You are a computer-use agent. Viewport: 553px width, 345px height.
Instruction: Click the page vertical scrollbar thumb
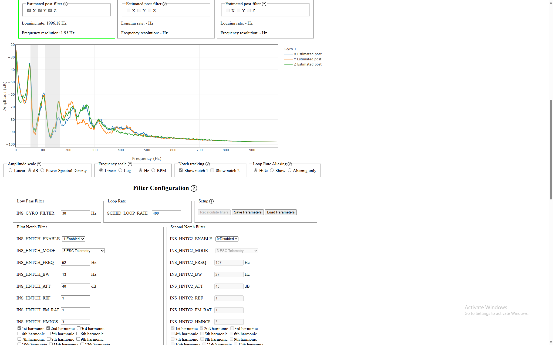(x=551, y=150)
